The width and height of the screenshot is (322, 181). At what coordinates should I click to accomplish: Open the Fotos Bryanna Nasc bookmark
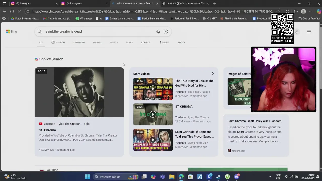click(25, 18)
